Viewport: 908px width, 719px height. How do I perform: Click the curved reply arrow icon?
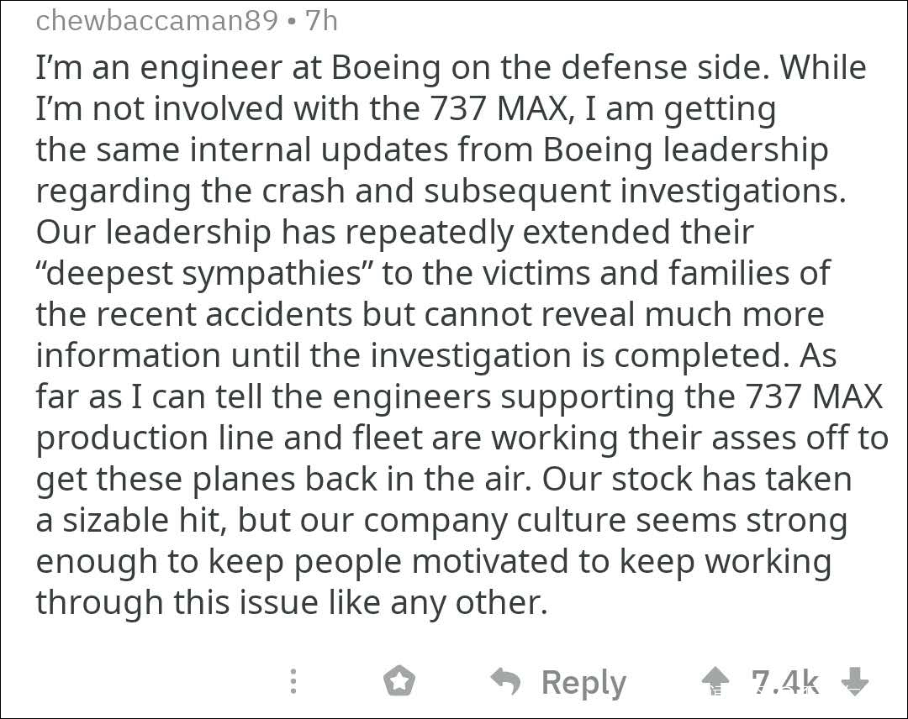tap(506, 681)
